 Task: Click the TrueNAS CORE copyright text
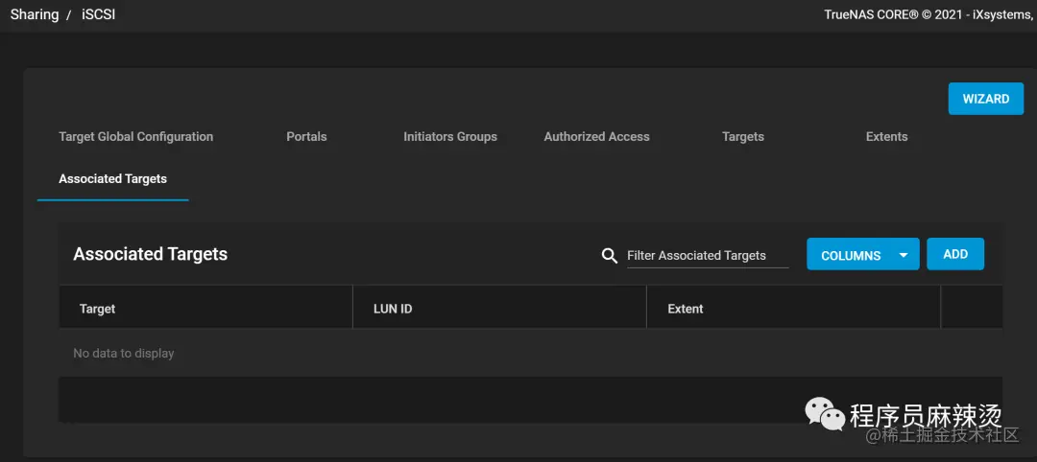[929, 14]
